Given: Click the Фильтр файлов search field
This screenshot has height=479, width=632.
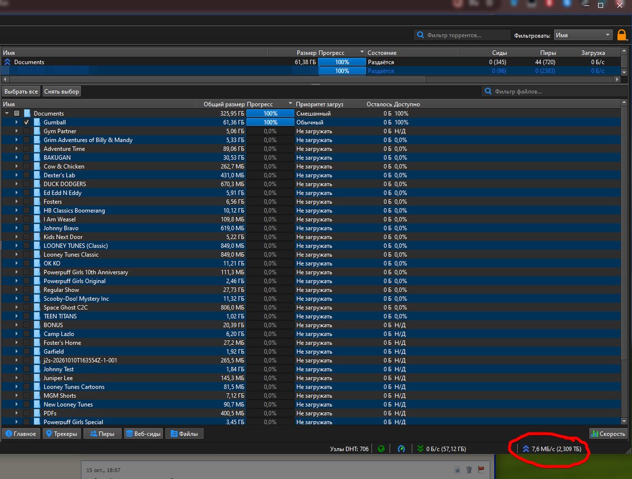Looking at the screenshot, I should point(554,91).
